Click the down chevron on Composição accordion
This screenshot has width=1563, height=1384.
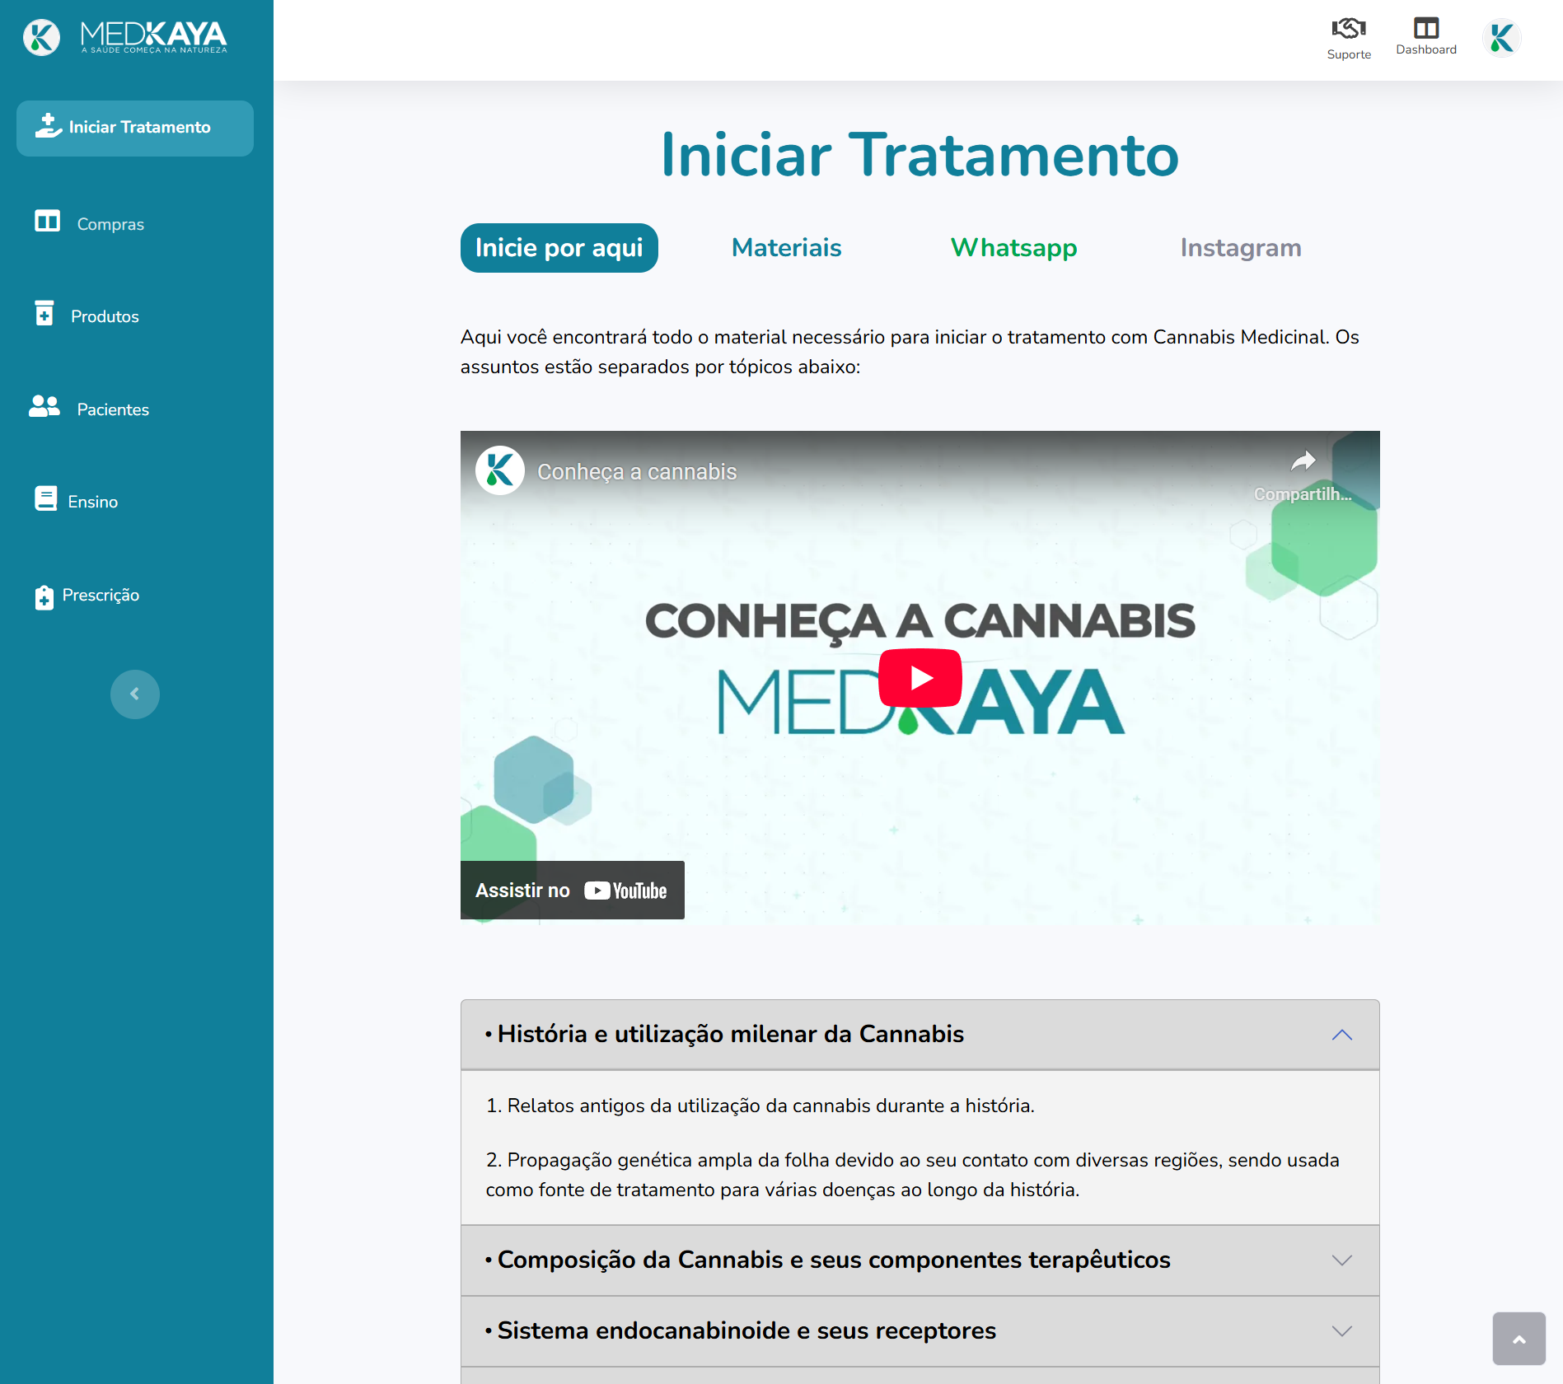[x=1342, y=1260]
